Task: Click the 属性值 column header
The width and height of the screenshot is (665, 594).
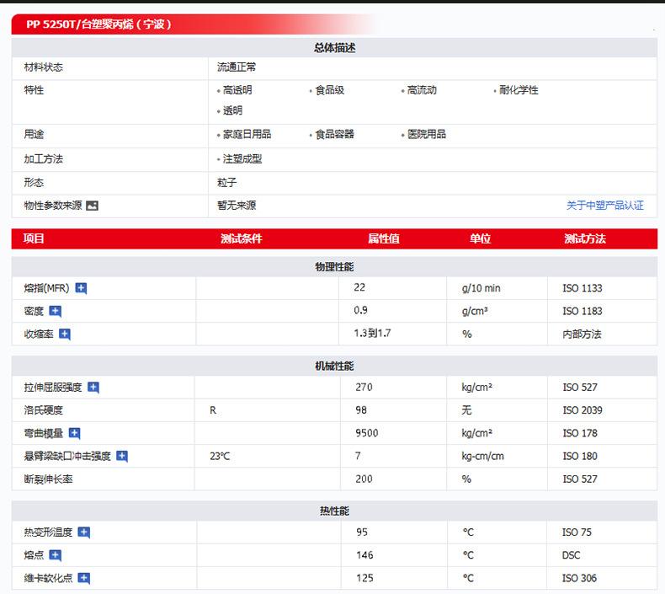Action: (383, 238)
